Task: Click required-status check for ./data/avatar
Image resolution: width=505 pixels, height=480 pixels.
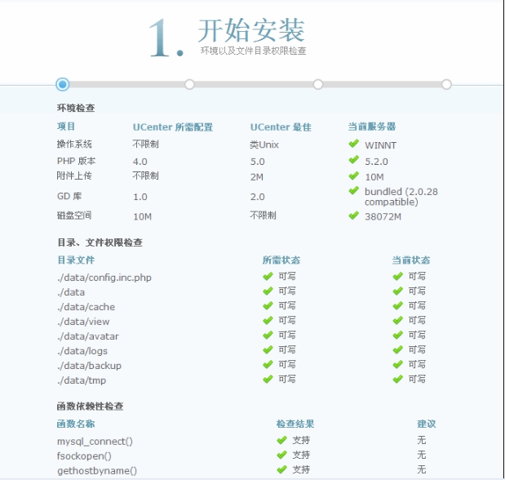Action: tap(268, 336)
